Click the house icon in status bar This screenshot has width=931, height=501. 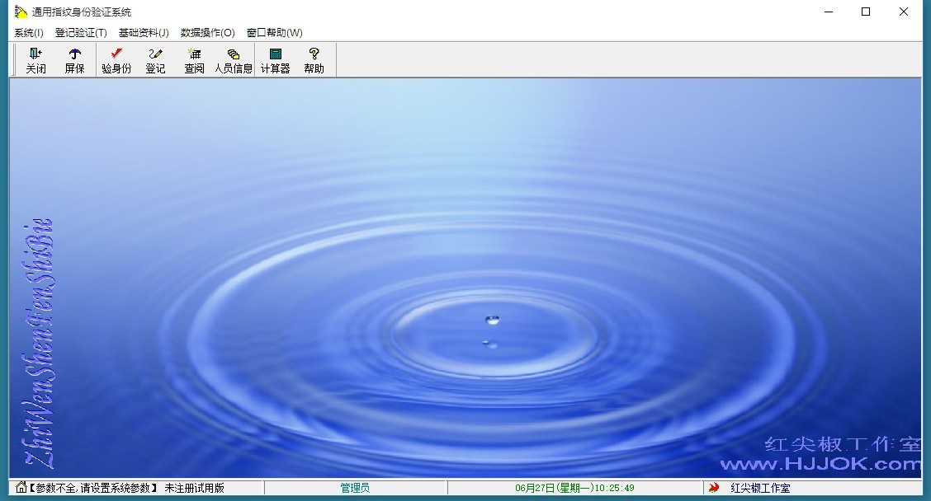[21, 487]
